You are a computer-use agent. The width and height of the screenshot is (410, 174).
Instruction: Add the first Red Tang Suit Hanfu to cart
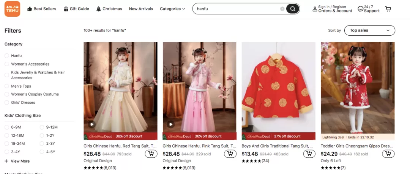(151, 154)
